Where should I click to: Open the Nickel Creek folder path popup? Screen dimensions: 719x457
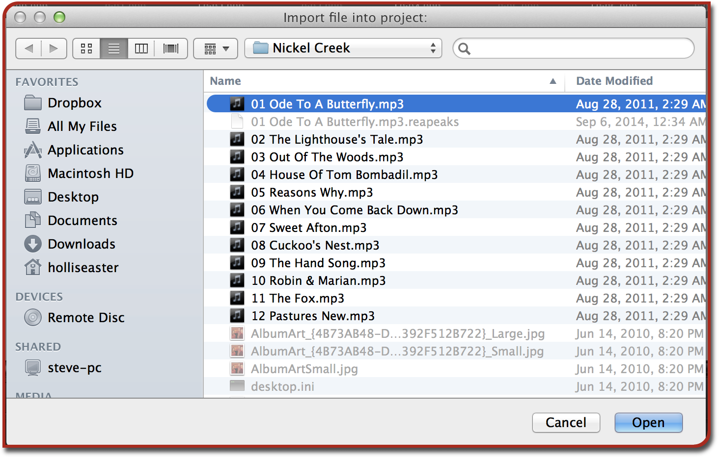[x=343, y=48]
